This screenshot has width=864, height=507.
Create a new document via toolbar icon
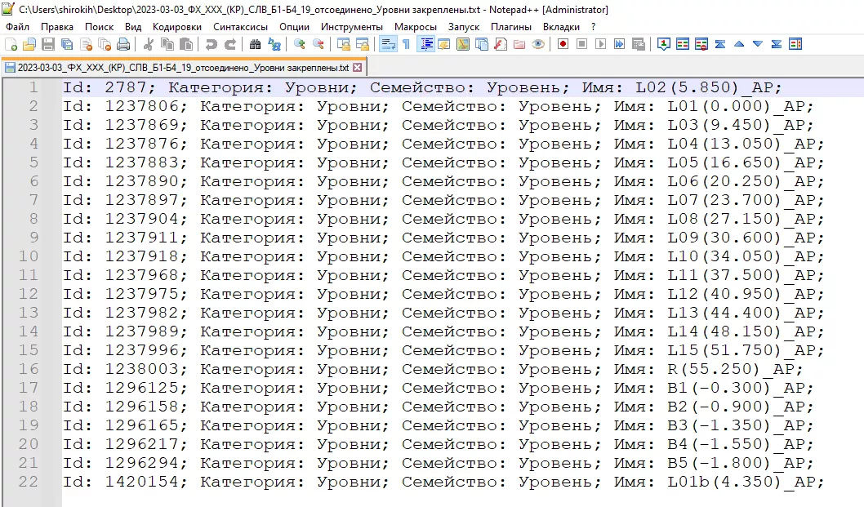click(x=11, y=44)
